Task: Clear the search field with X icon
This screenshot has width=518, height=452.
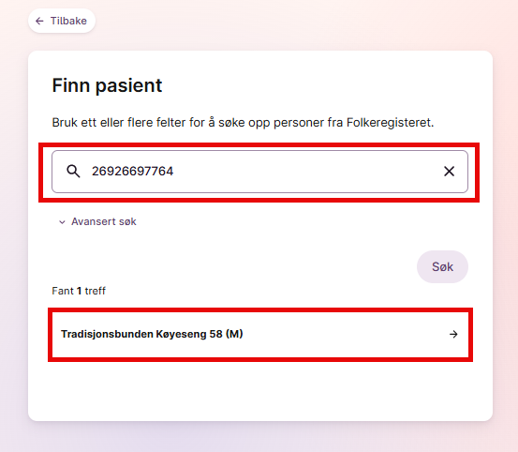Action: click(449, 172)
